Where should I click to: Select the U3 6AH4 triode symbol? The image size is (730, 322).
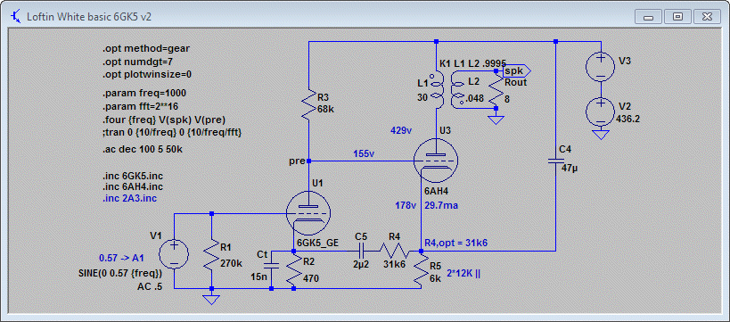point(436,161)
